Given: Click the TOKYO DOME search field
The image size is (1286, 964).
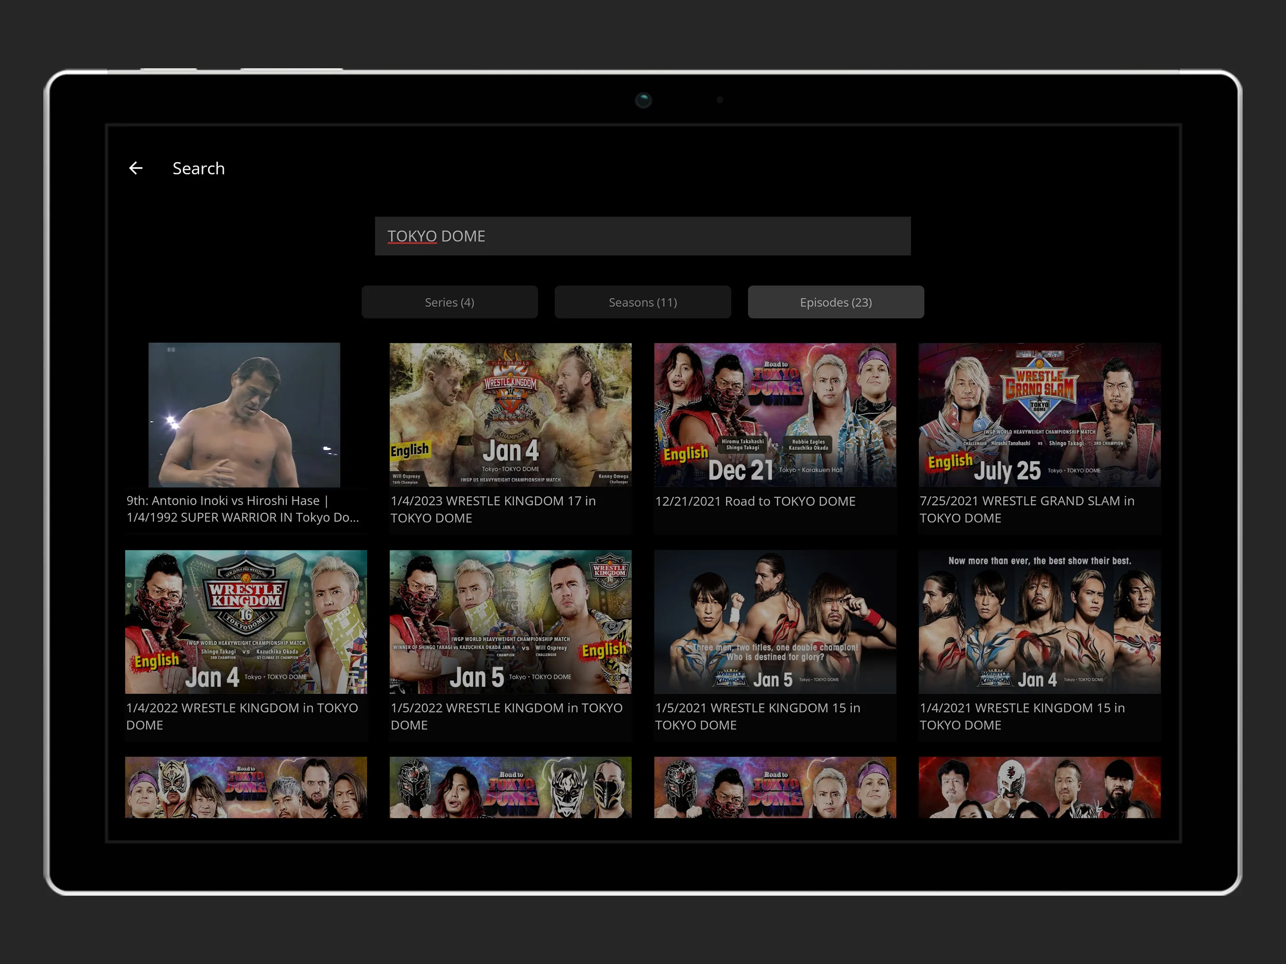Looking at the screenshot, I should pos(643,236).
